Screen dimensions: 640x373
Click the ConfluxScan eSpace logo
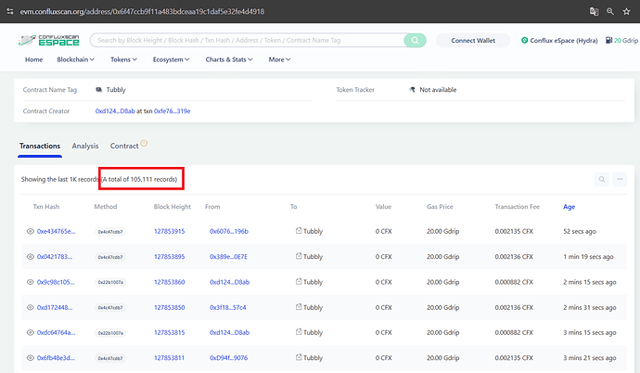[48, 40]
